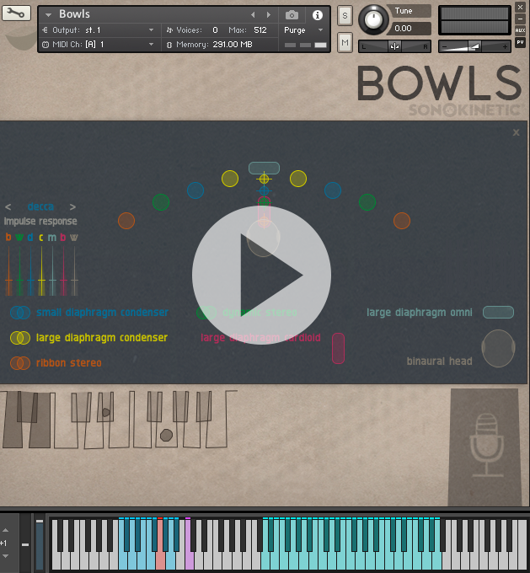
Task: Click the Max voices value 512
Action: [260, 30]
